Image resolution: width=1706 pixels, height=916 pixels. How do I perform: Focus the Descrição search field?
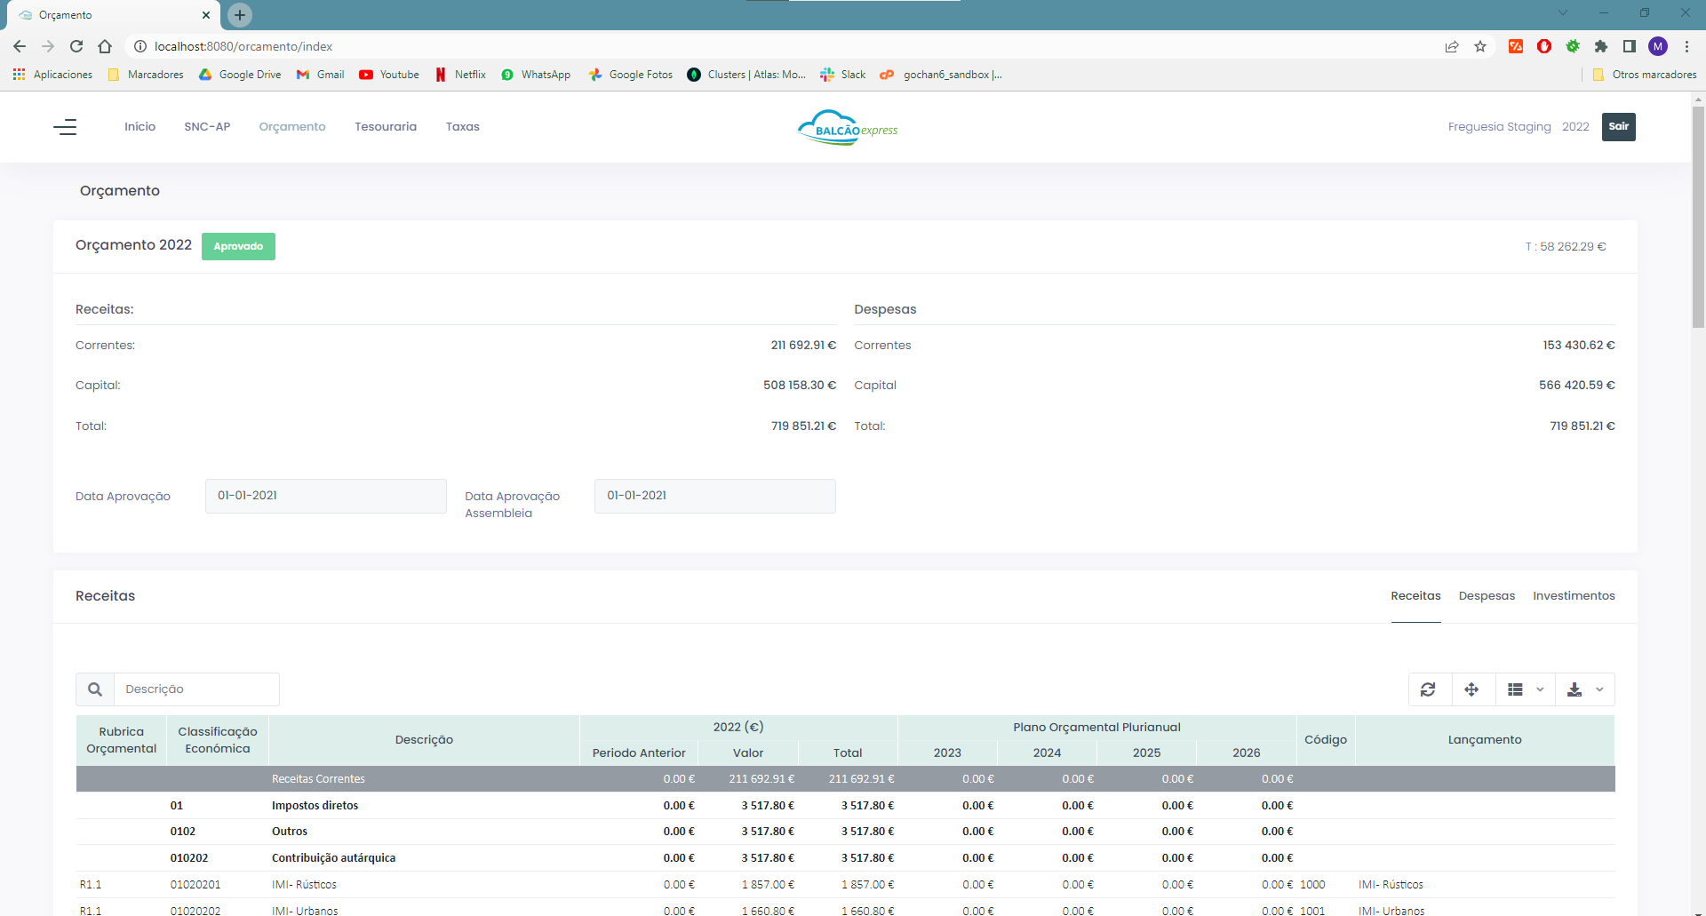click(x=196, y=689)
